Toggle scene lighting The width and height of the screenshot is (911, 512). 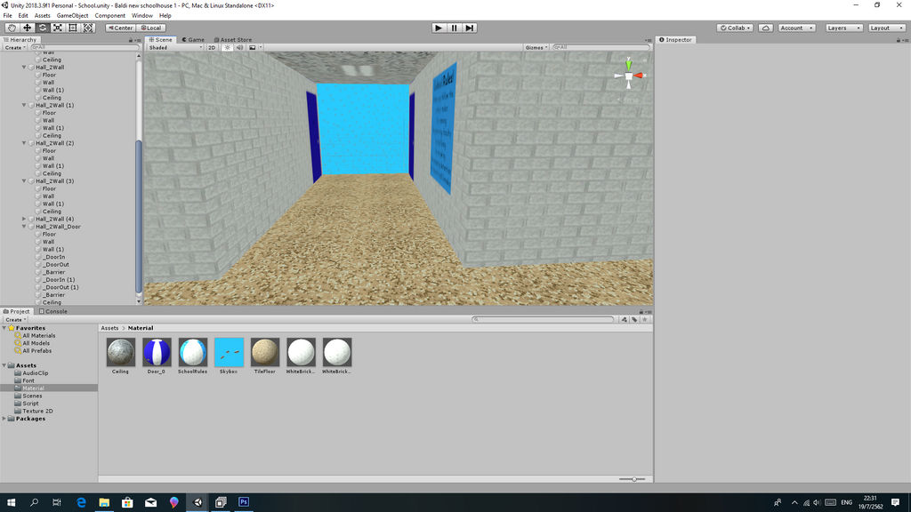[x=228, y=48]
